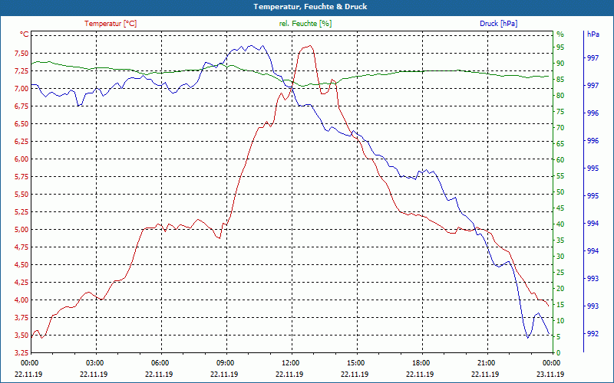The height and width of the screenshot is (383, 614).
Task: Click the '09:00' time axis label
Action: 225,363
